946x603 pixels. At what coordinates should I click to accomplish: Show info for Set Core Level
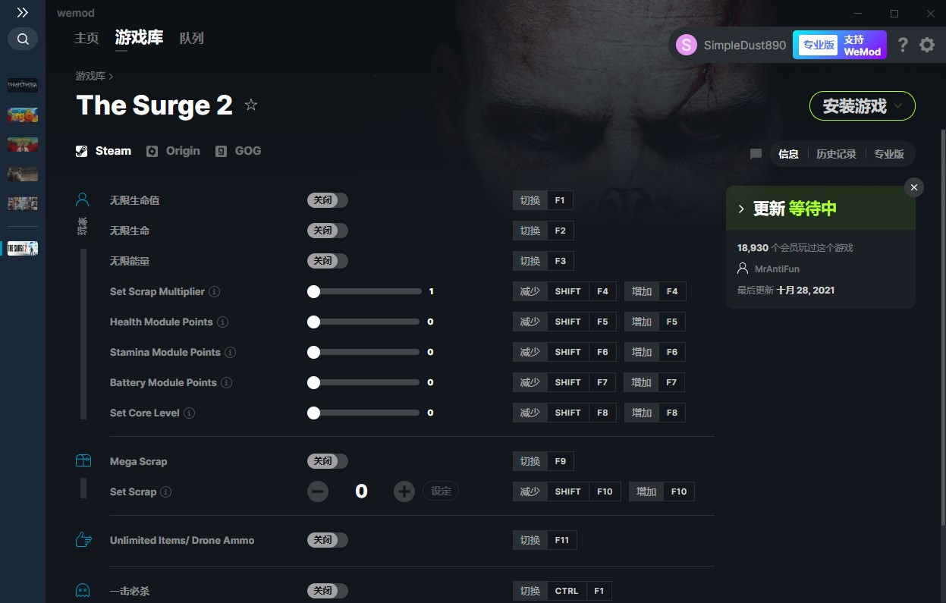click(x=189, y=413)
